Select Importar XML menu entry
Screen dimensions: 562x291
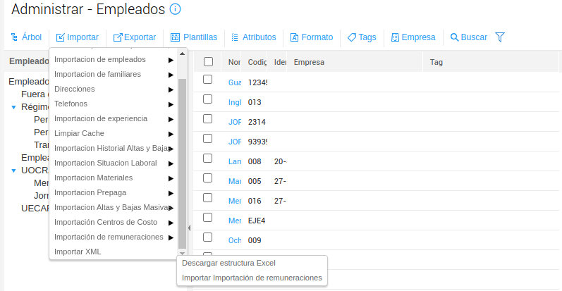78,252
